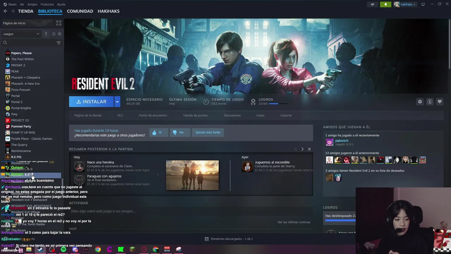Click 'Paraguas con agujeros' achievement icon

coord(79,180)
